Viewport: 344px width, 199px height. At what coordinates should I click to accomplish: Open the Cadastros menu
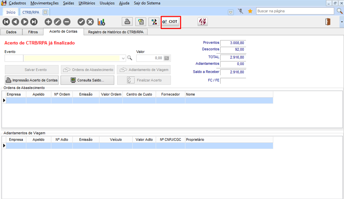[17, 3]
